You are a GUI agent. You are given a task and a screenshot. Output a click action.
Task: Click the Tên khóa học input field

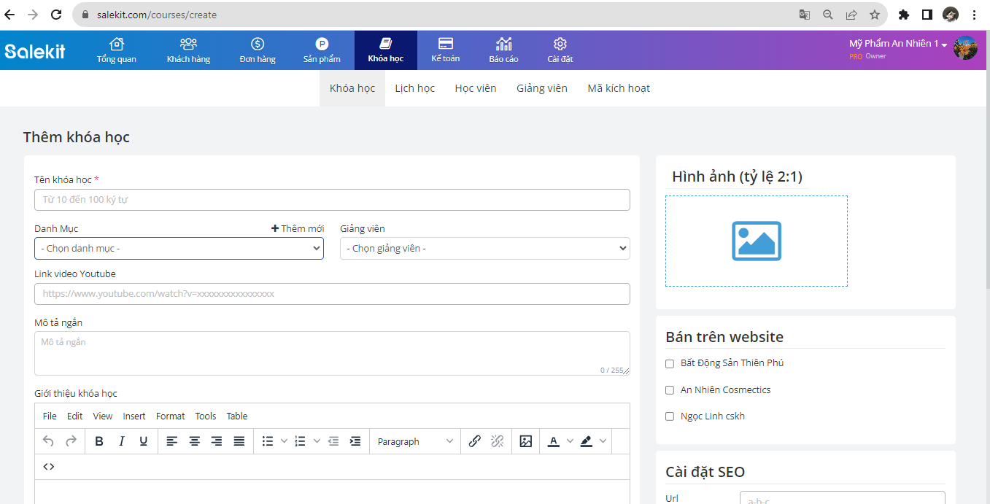[x=332, y=200]
